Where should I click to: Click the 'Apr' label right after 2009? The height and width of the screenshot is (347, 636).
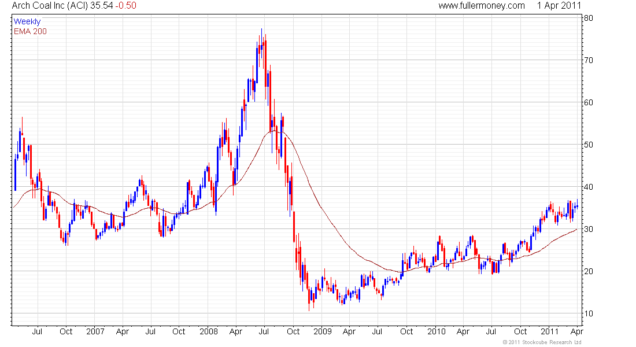click(349, 332)
